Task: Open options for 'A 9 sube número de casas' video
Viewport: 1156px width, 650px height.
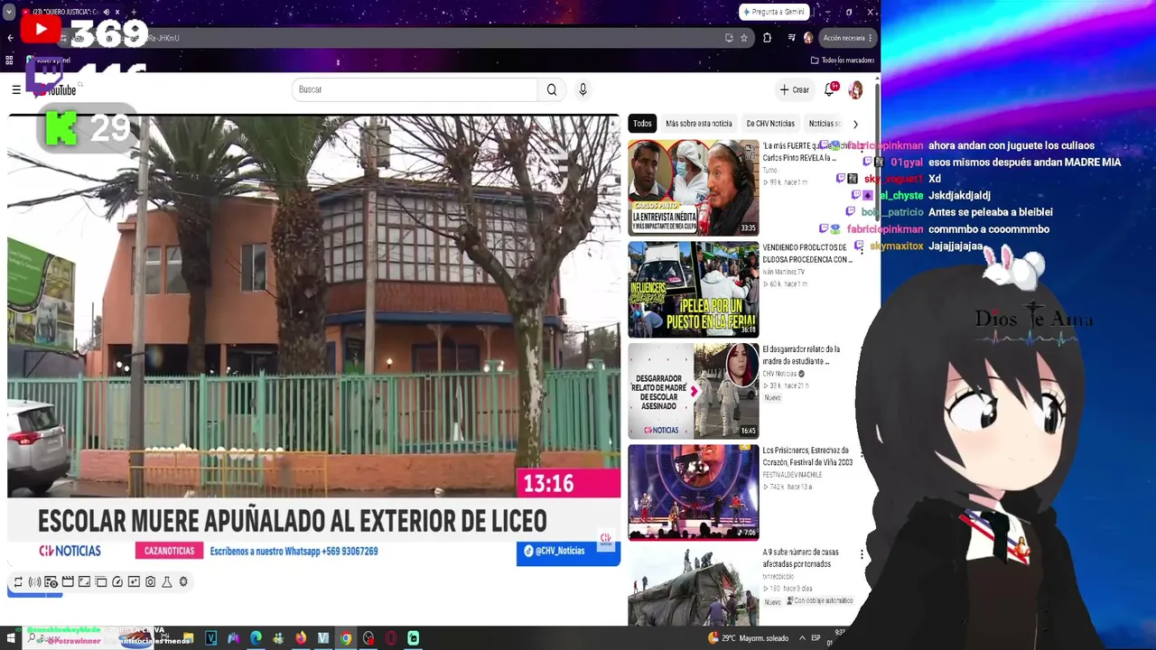Action: (x=862, y=554)
